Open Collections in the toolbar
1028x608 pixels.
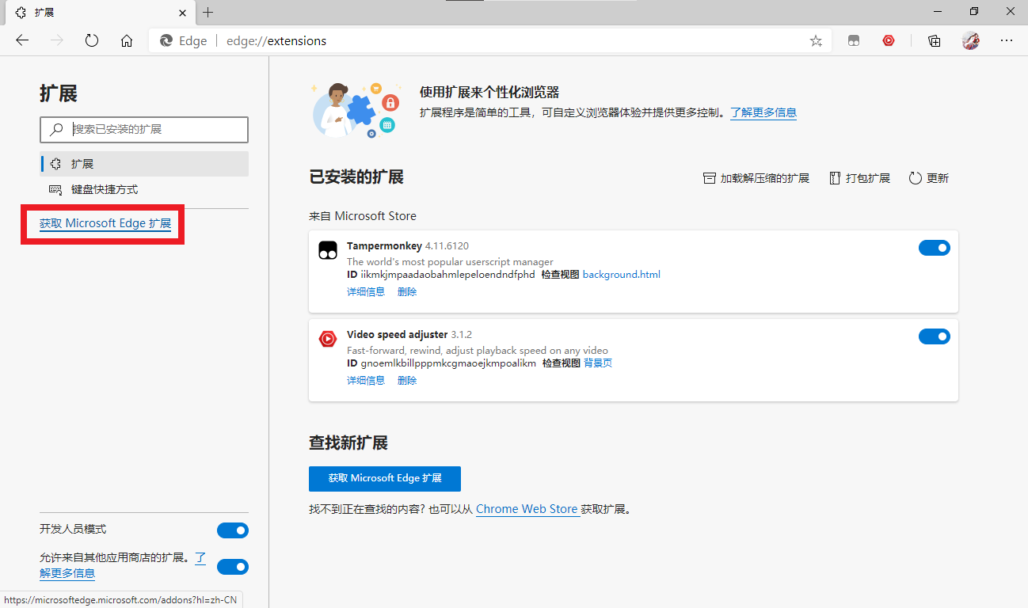(934, 40)
